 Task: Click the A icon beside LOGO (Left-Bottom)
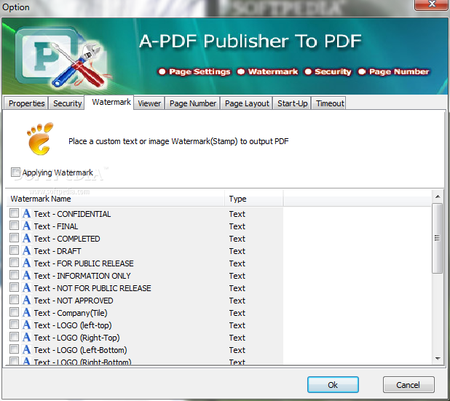click(x=26, y=349)
